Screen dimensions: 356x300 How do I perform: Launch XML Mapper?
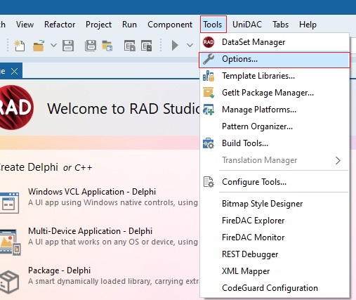click(275, 271)
